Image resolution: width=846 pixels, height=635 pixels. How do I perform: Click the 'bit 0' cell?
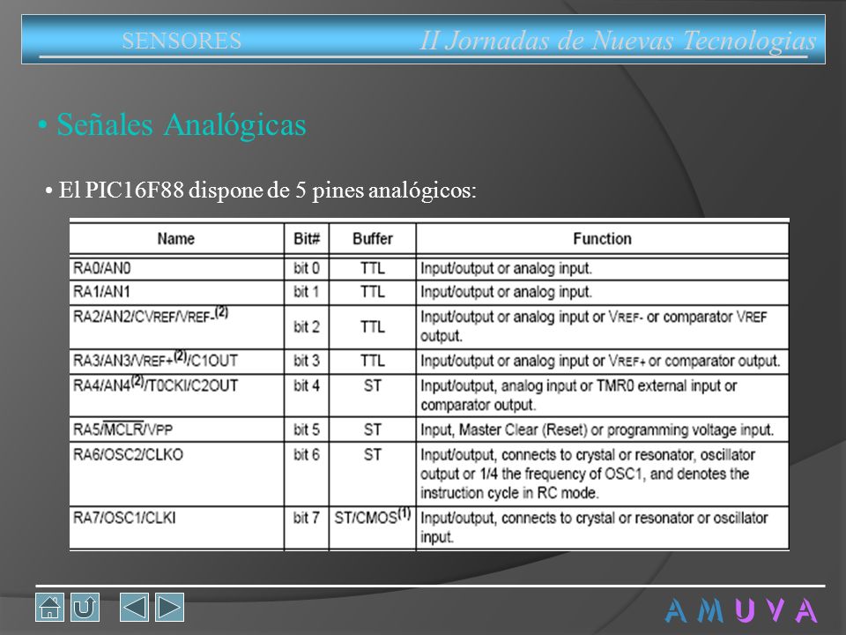click(x=307, y=268)
